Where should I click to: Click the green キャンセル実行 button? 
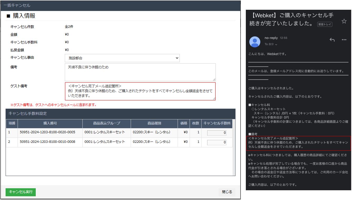tap(21, 192)
